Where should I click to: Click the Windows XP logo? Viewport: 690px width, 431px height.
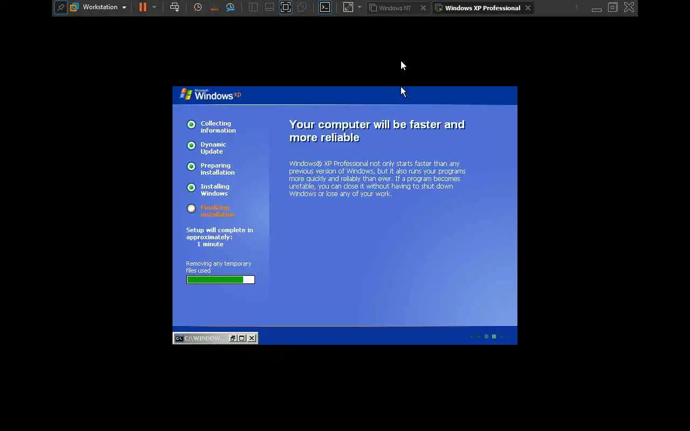(x=210, y=94)
